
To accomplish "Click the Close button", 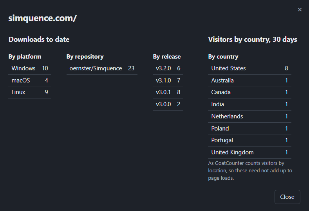I will [287, 197].
